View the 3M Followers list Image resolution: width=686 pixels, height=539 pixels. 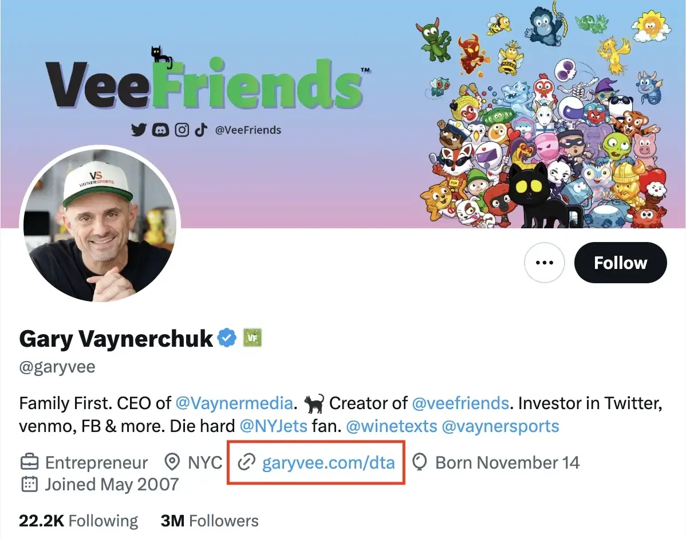tap(210, 521)
